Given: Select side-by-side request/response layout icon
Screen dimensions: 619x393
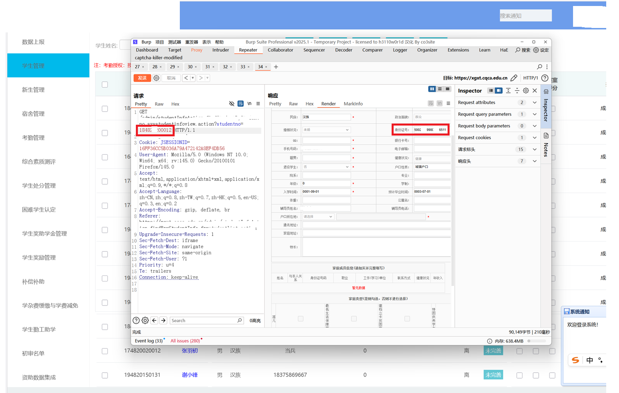Looking at the screenshot, I should (x=432, y=89).
